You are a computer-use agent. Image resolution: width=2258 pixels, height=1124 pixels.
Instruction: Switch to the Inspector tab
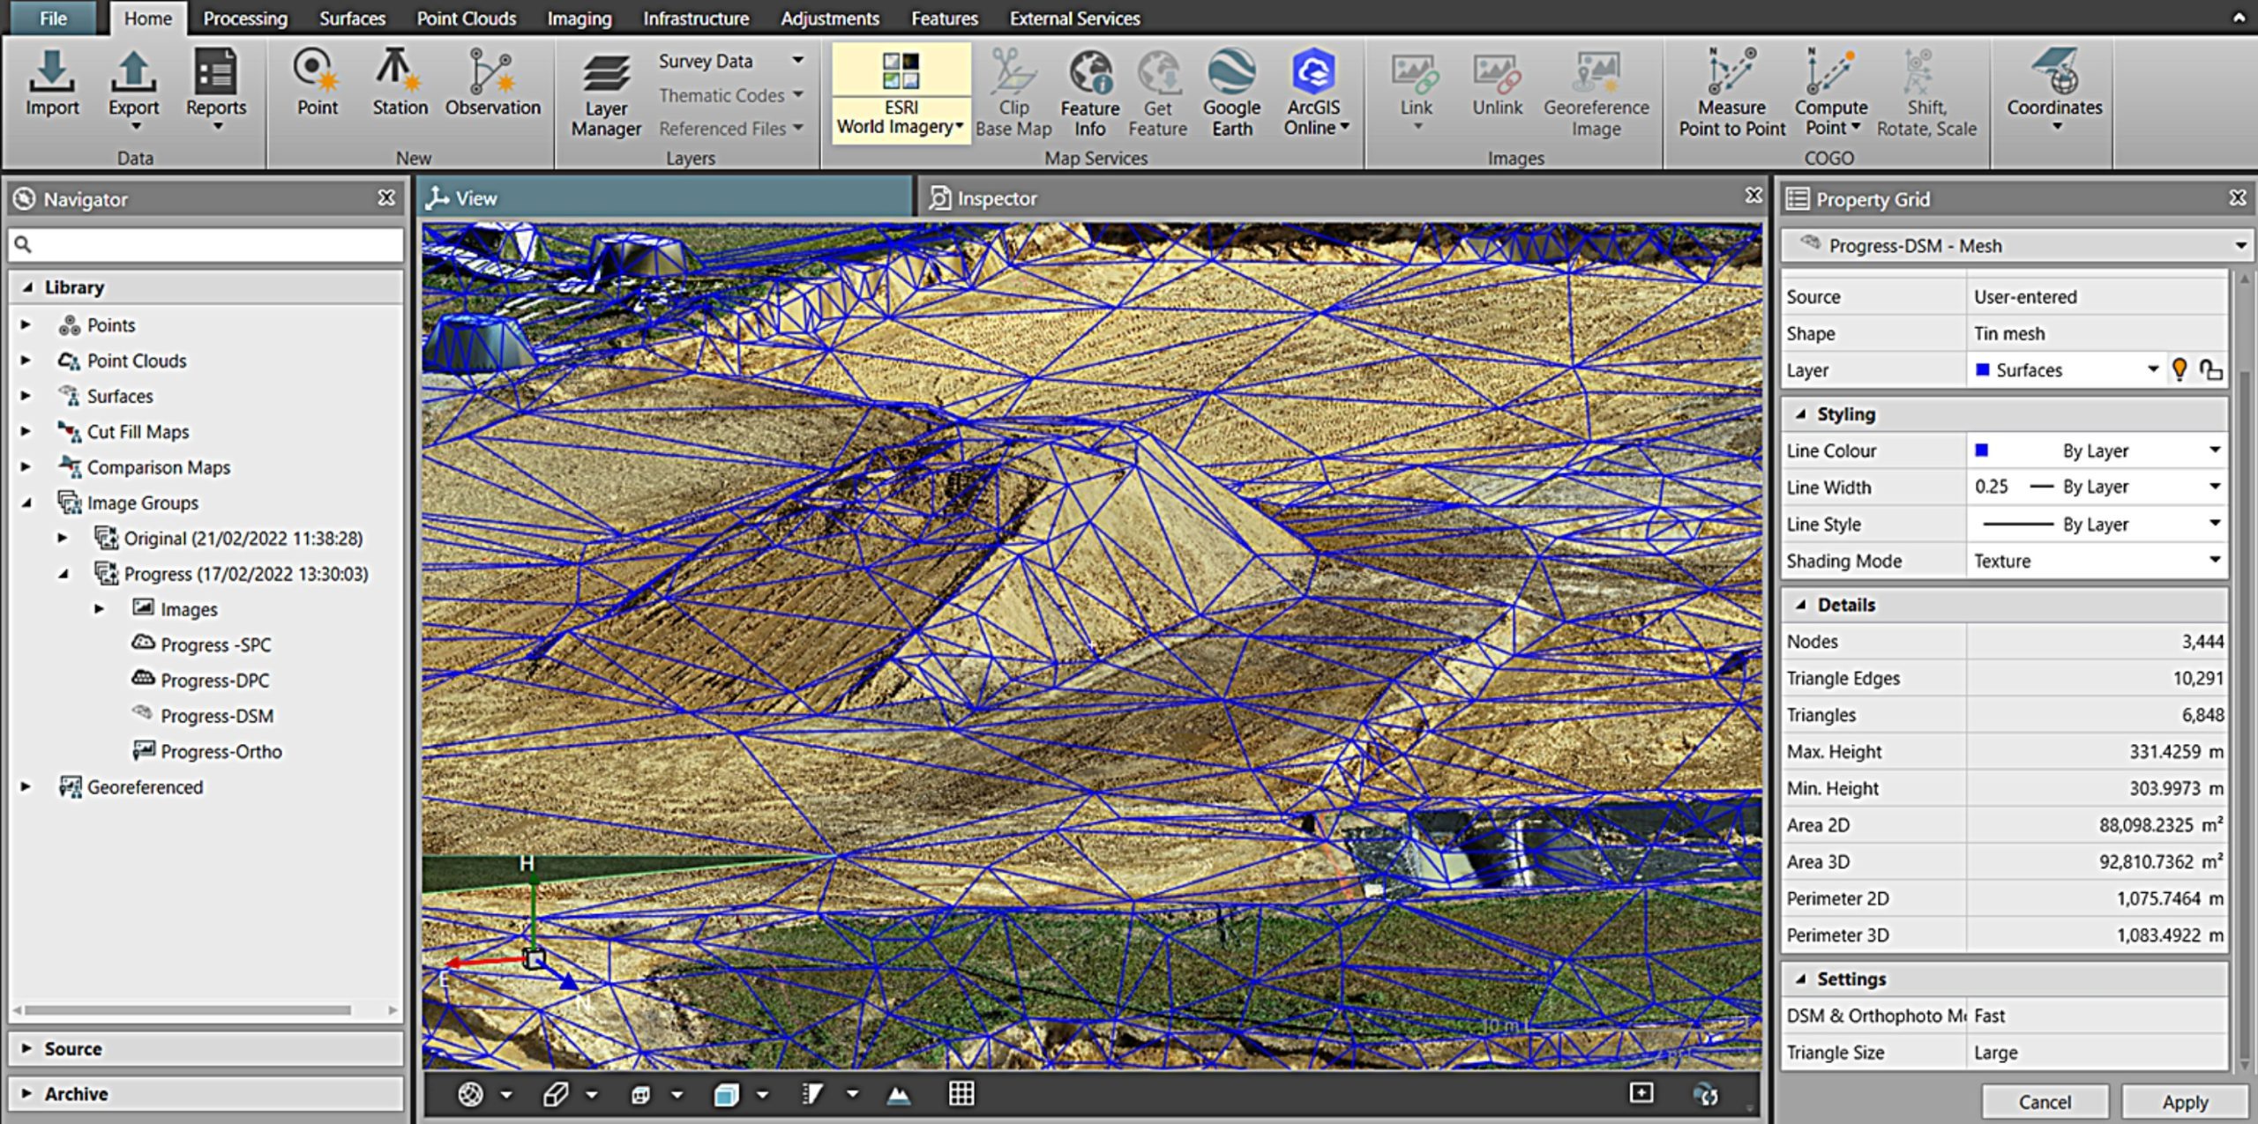tap(983, 198)
